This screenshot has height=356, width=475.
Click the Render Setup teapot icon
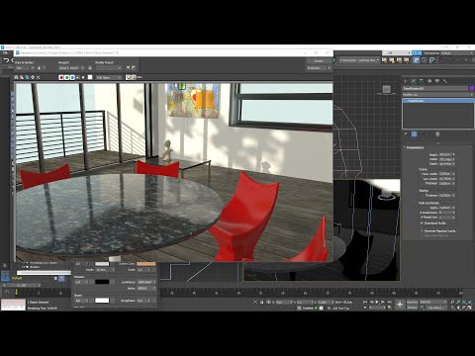(x=392, y=60)
